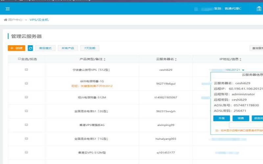Image resolution: width=263 pixels, height=164 pixels.
Task: Click product 香港云VPS-512M型
Action: point(92,153)
